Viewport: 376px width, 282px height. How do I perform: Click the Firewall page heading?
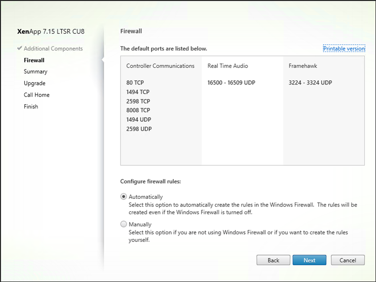131,31
